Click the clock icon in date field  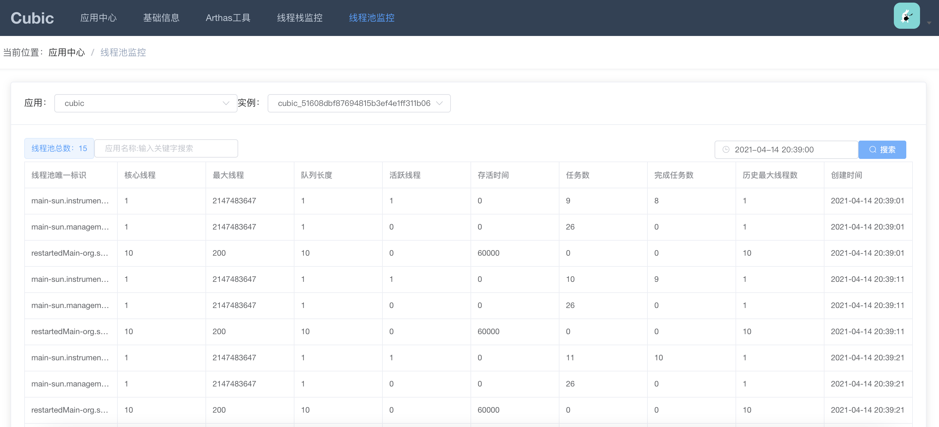coord(726,149)
